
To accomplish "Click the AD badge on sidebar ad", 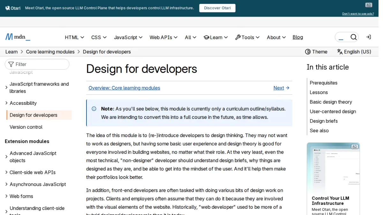I will pos(354,147).
